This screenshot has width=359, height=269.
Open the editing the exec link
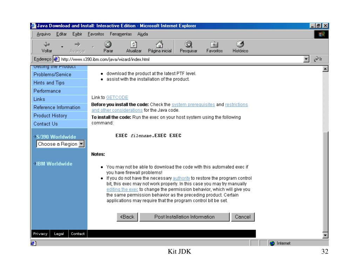122,189
